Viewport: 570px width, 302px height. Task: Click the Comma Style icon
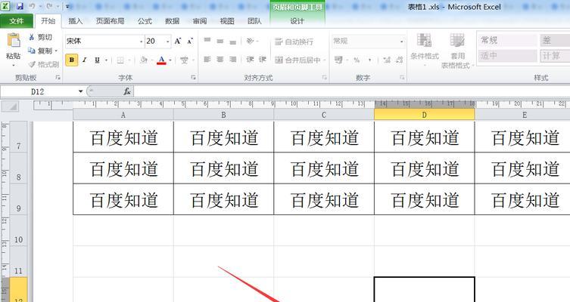pyautogui.click(x=369, y=60)
